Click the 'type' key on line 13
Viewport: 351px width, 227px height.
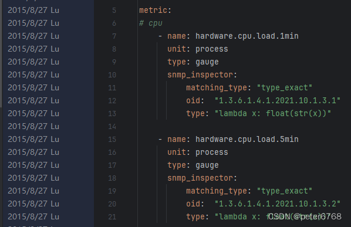pos(195,114)
